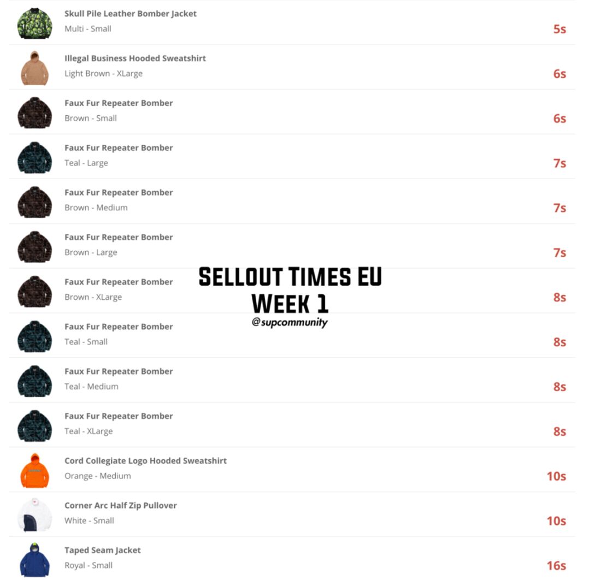590x580 pixels.
Task: Click the Teal XLarge Faux Fur Bomber thumbnail
Action: 34,426
